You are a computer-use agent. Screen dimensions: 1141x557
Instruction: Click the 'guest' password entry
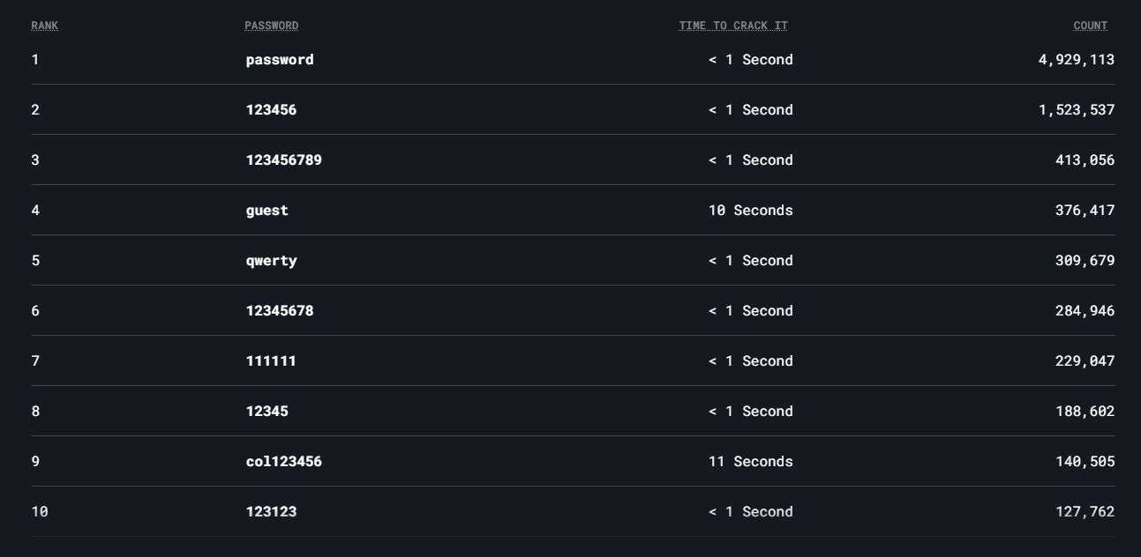coord(266,211)
